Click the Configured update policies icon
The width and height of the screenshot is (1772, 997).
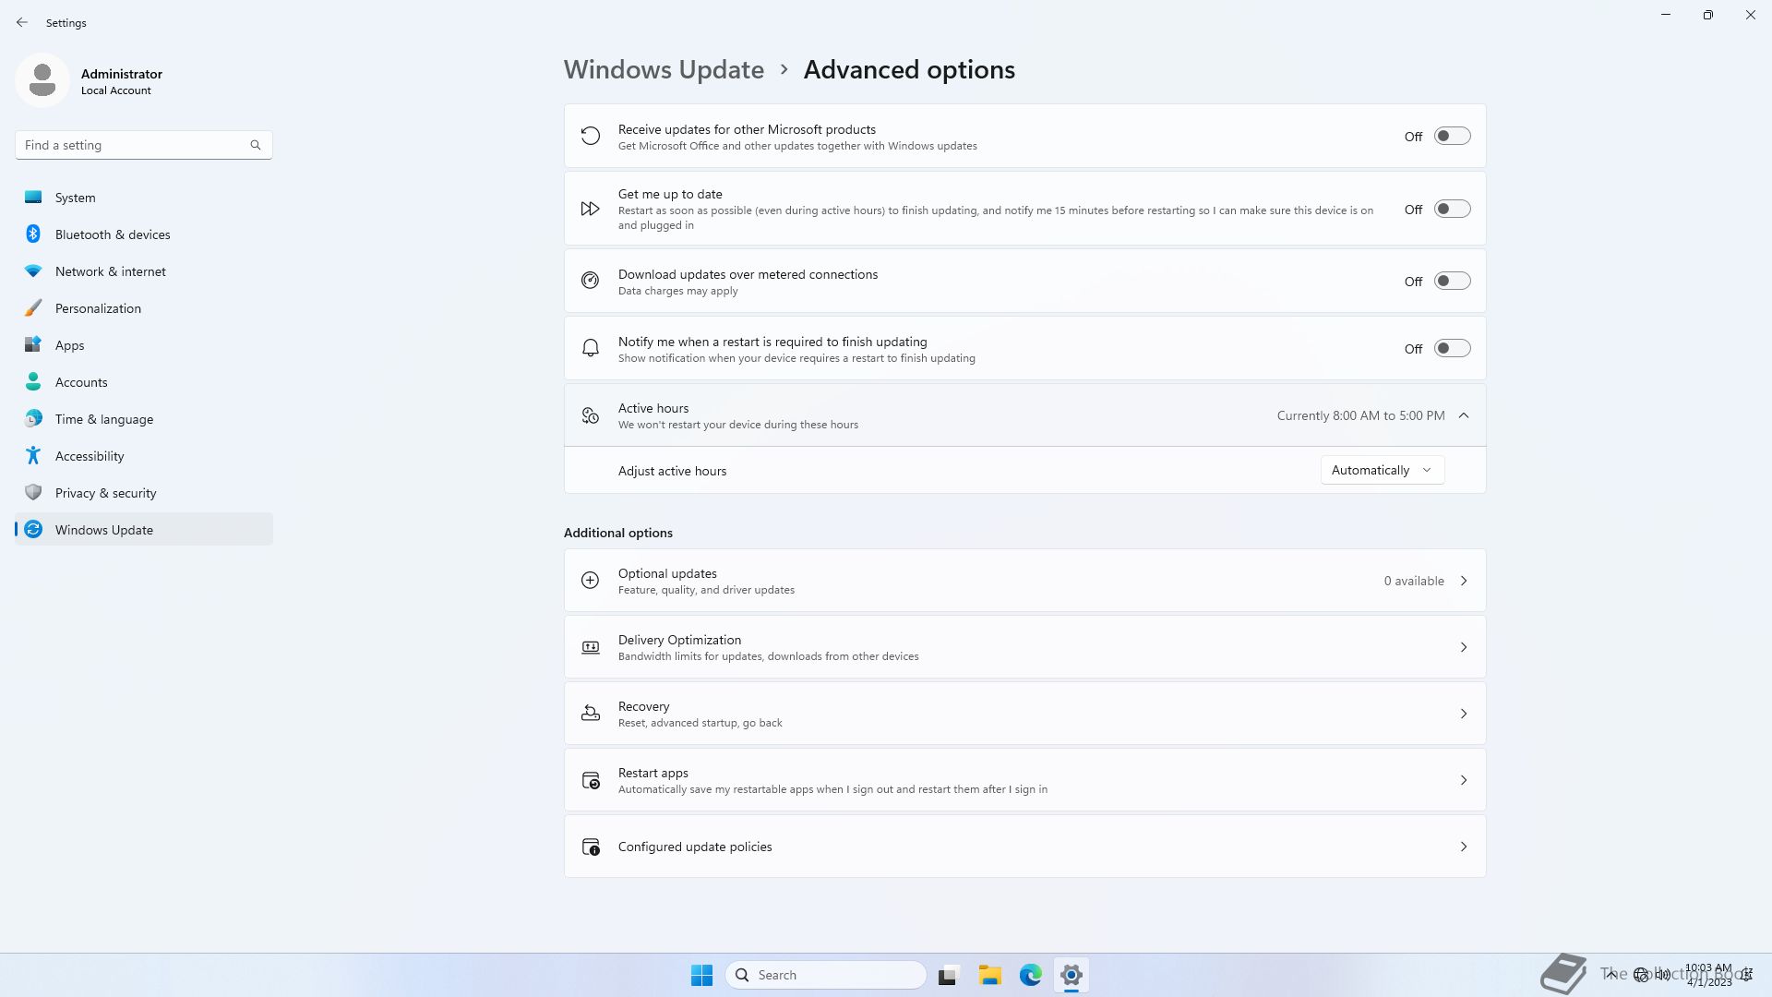click(x=591, y=847)
